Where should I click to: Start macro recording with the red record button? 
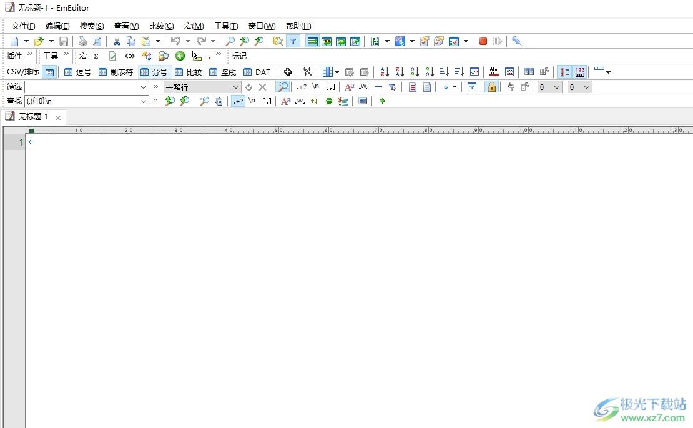coord(483,41)
